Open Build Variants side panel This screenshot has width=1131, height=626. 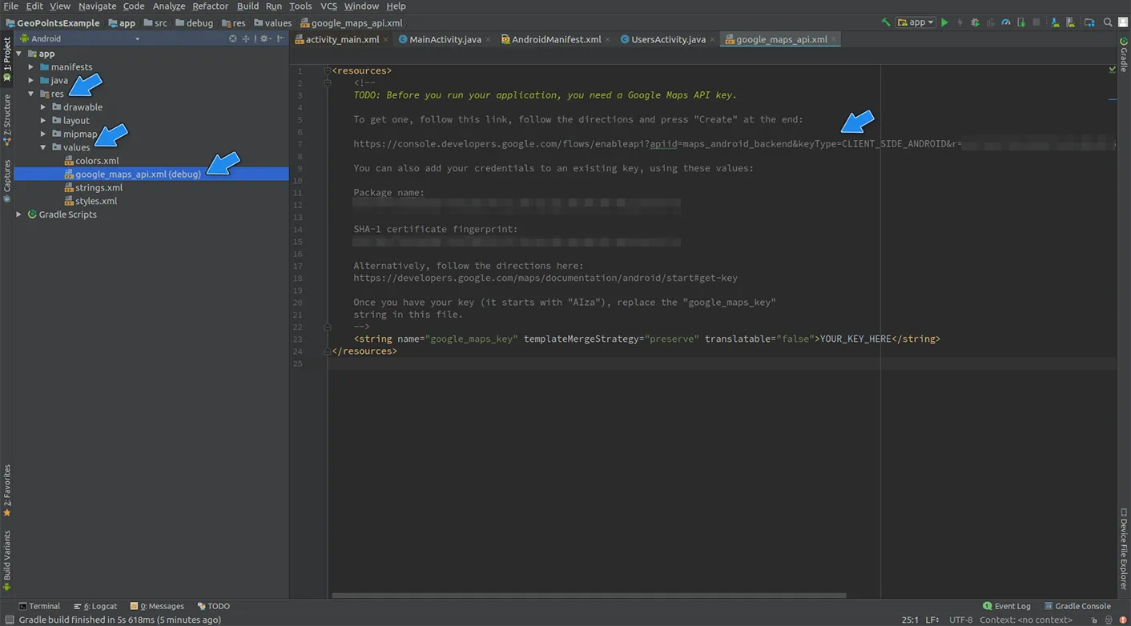click(x=6, y=560)
